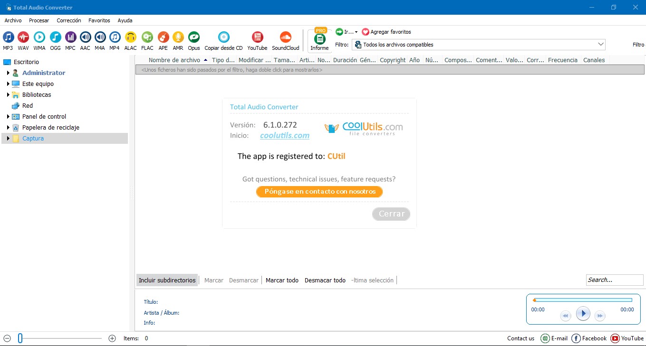Open Copiar desde CD ripper
This screenshot has height=346, width=646.
pyautogui.click(x=223, y=37)
